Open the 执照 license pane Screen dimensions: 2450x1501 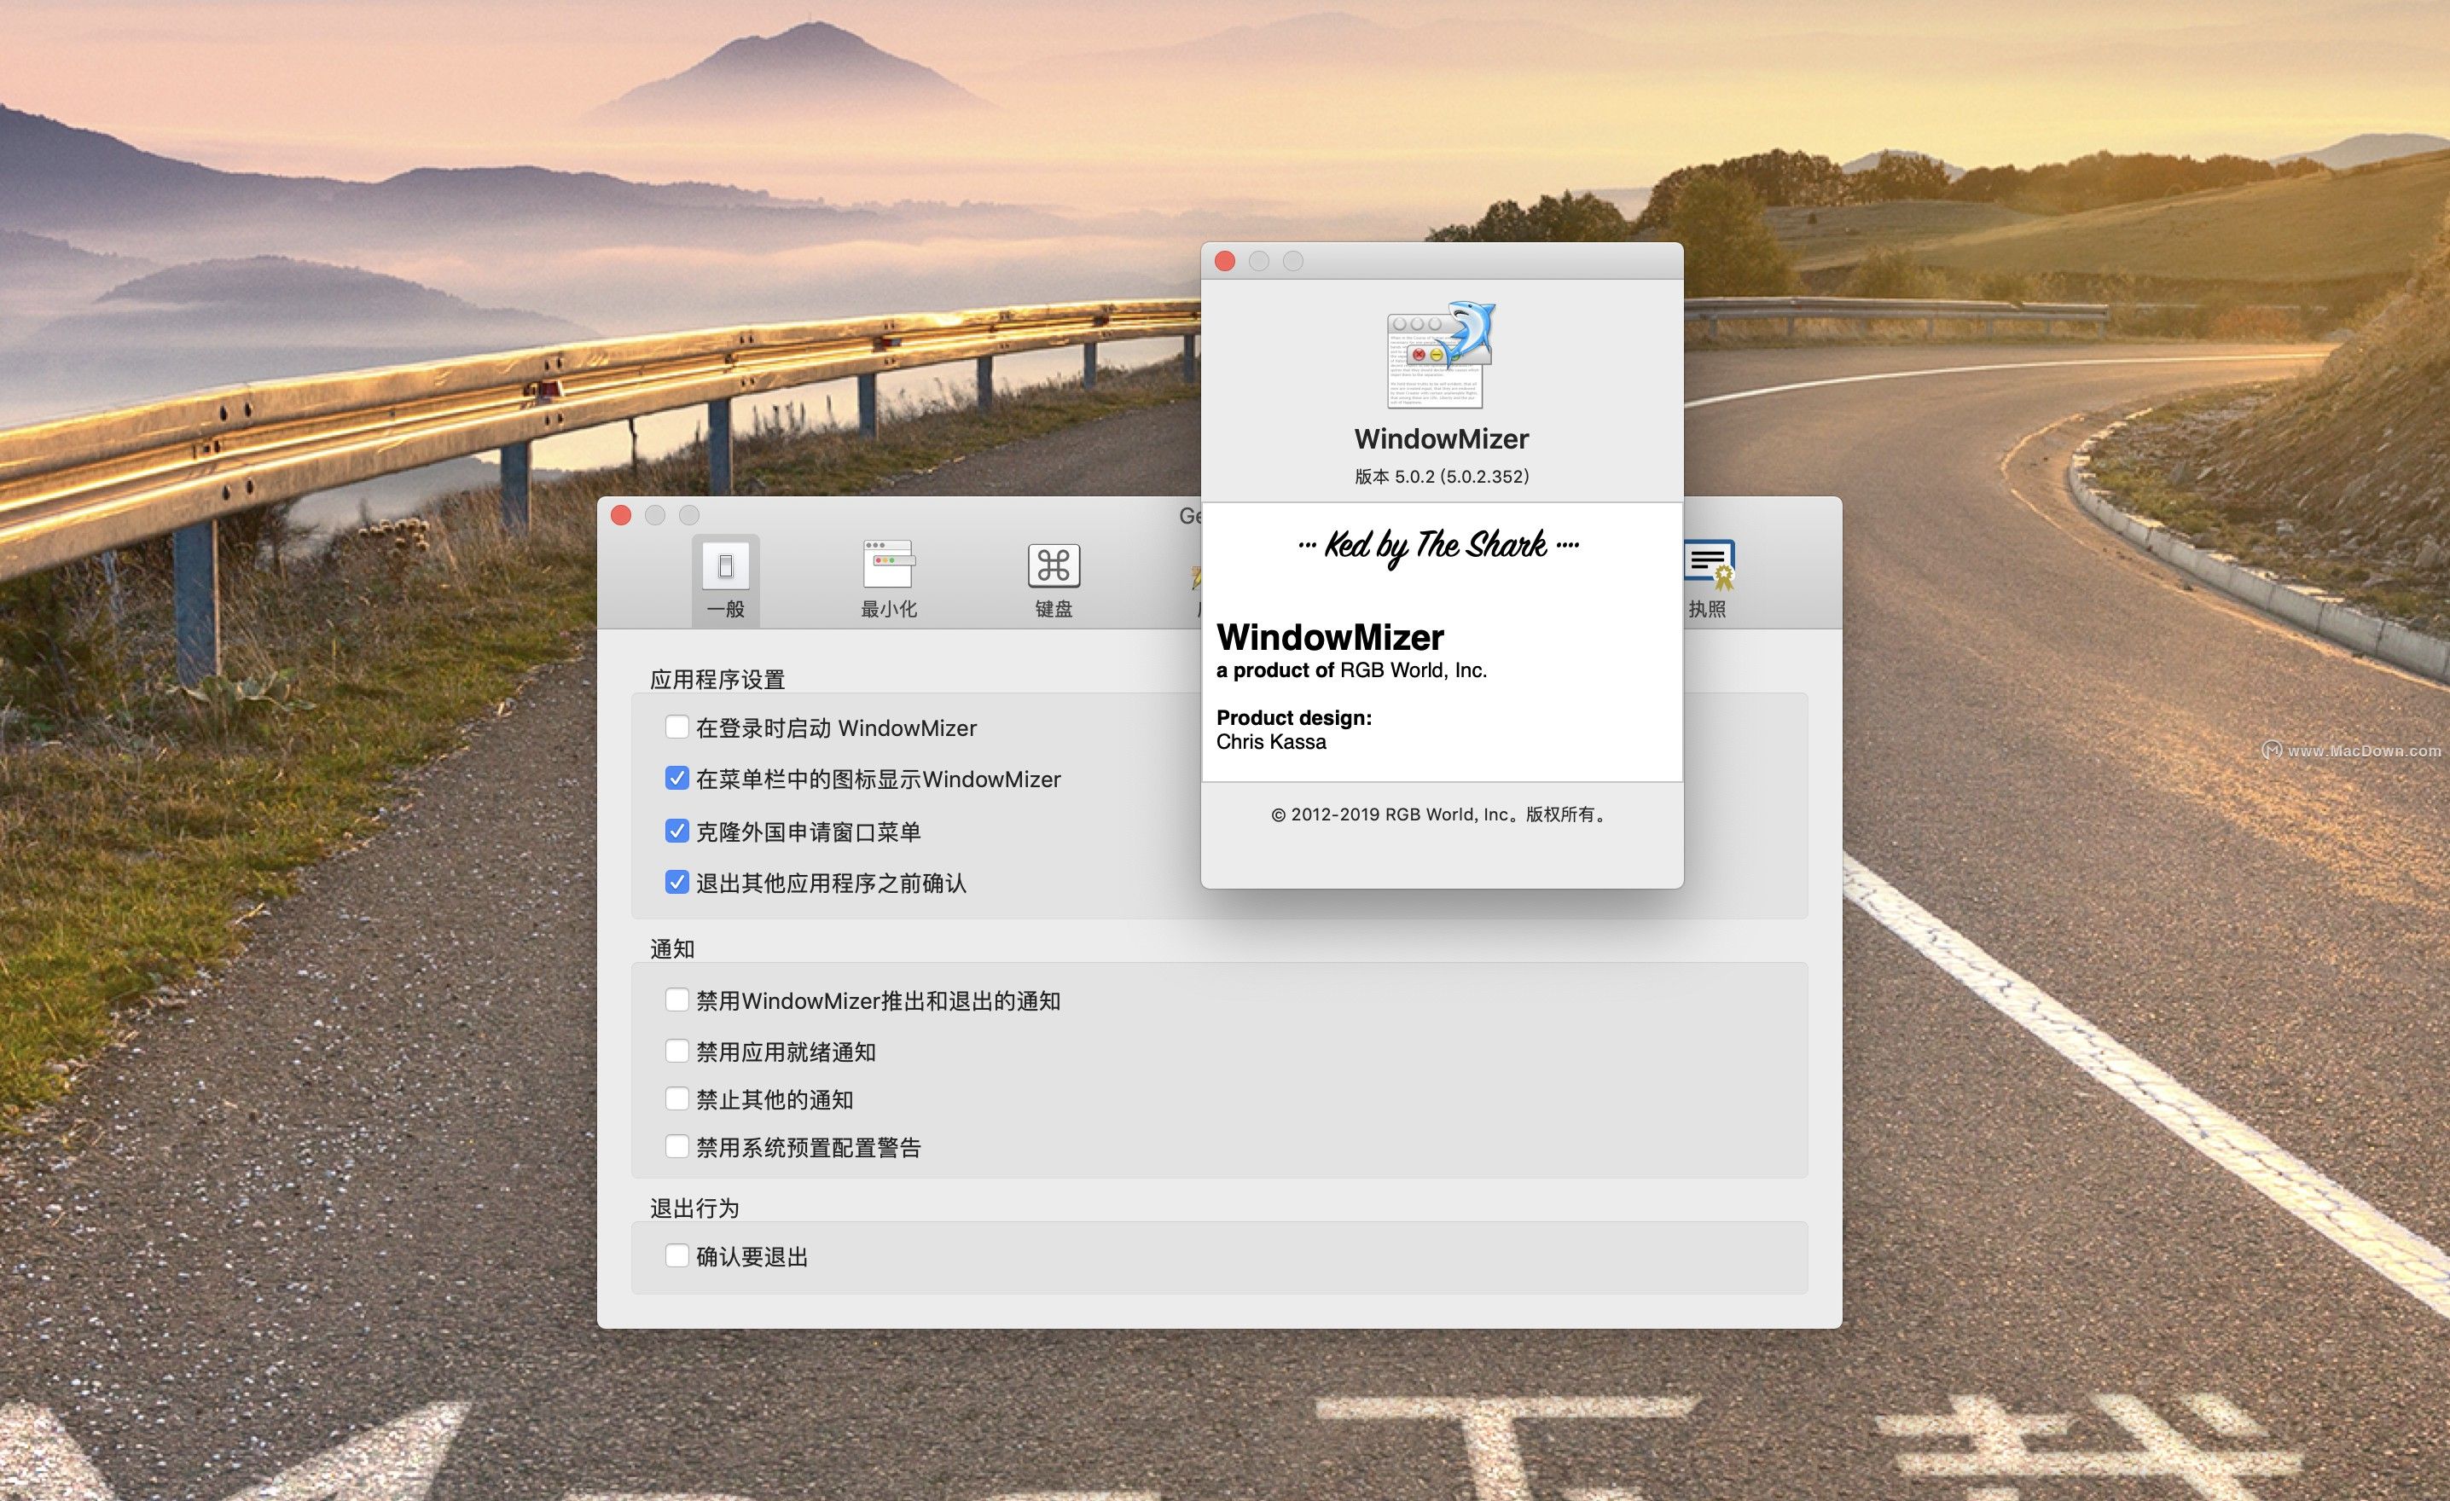(1707, 581)
